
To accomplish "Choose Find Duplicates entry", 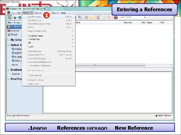I will [49, 75].
